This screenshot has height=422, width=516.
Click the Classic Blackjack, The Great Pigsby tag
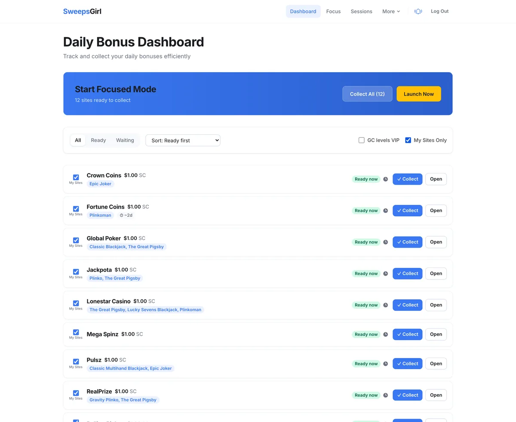click(126, 247)
